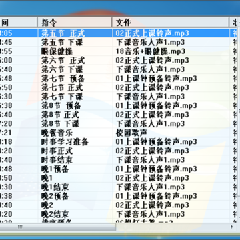The image size is (240, 240).
Task: Click 下课音乐人声1.mp3 in the 第五节 下课 row
Action: (151, 42)
